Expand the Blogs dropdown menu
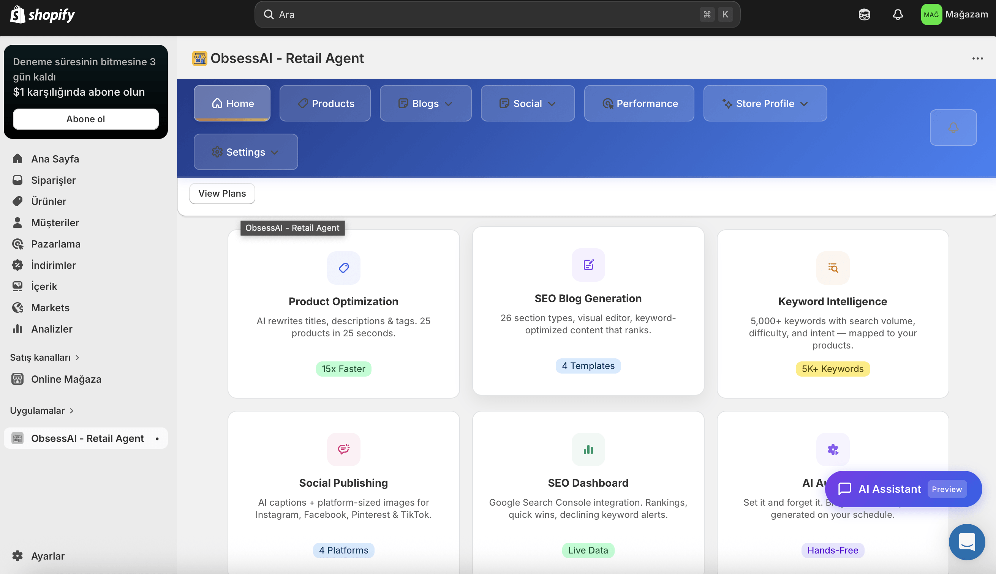Screen dimensions: 996x574 pyautogui.click(x=425, y=103)
